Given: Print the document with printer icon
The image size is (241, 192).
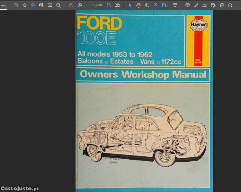Looking at the screenshot, I should coord(41,5).
